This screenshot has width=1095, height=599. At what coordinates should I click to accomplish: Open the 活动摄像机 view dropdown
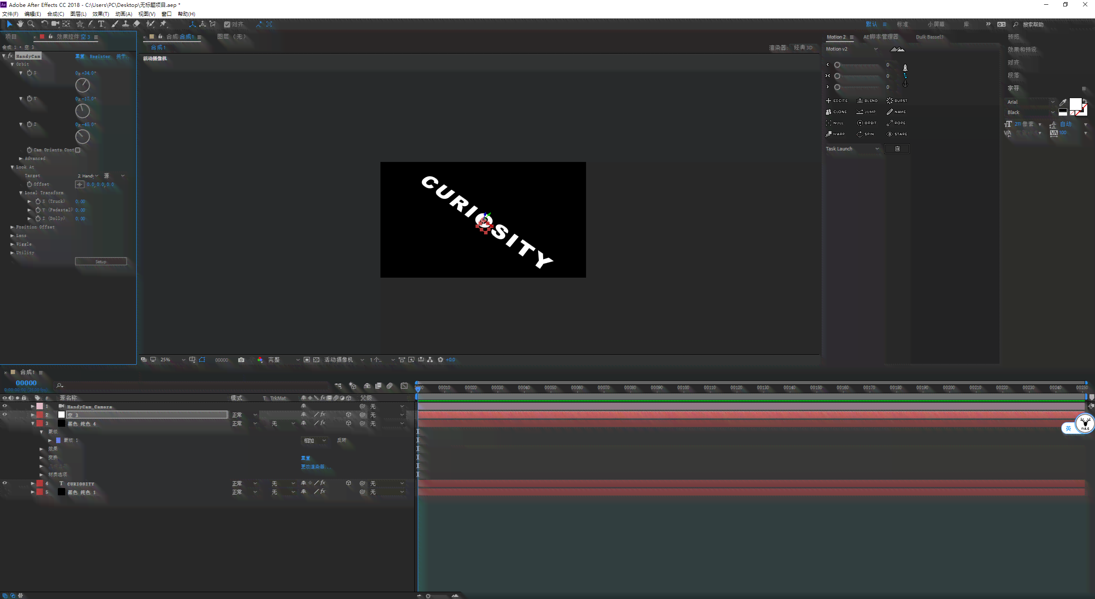[344, 360]
